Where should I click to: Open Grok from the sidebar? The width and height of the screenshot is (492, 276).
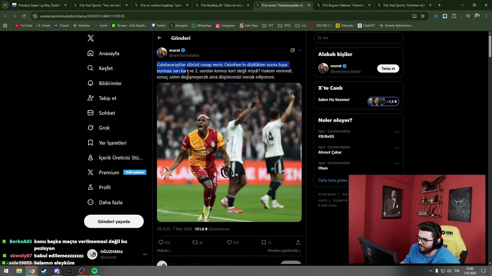pos(98,128)
